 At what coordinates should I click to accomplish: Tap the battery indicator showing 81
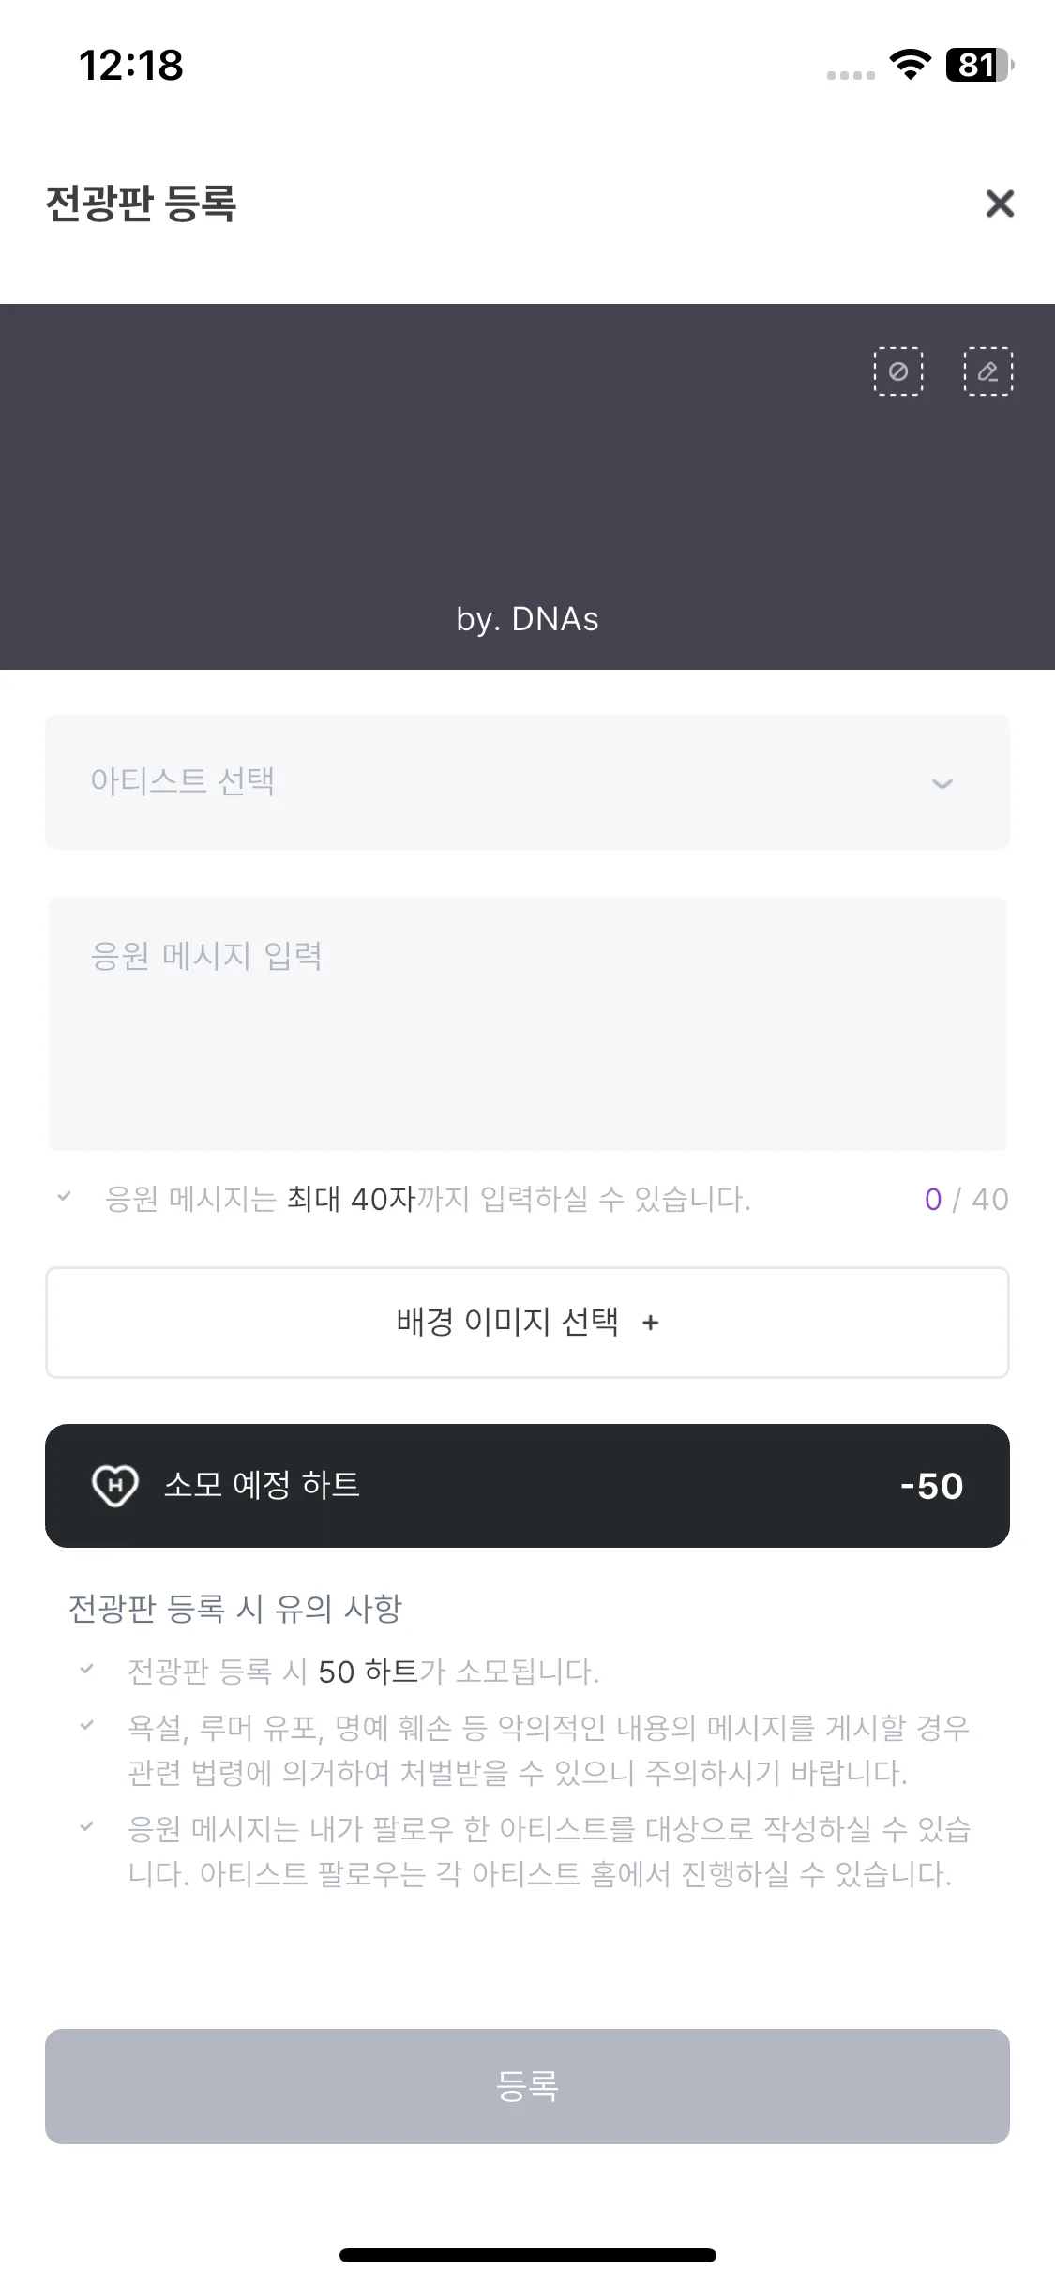[x=980, y=65]
